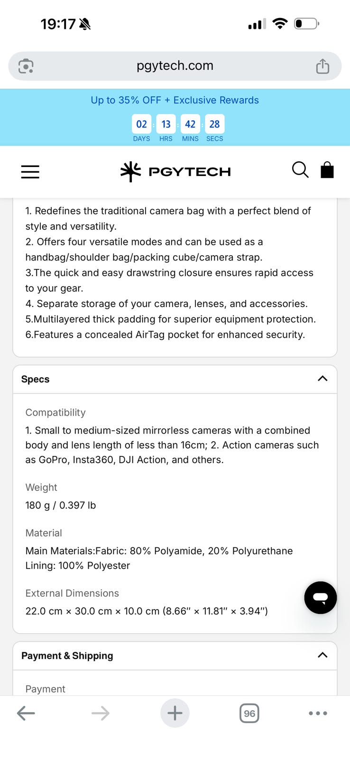Screen dimensions: 350x759
Task: Open the black chat support bubble
Action: click(x=321, y=598)
